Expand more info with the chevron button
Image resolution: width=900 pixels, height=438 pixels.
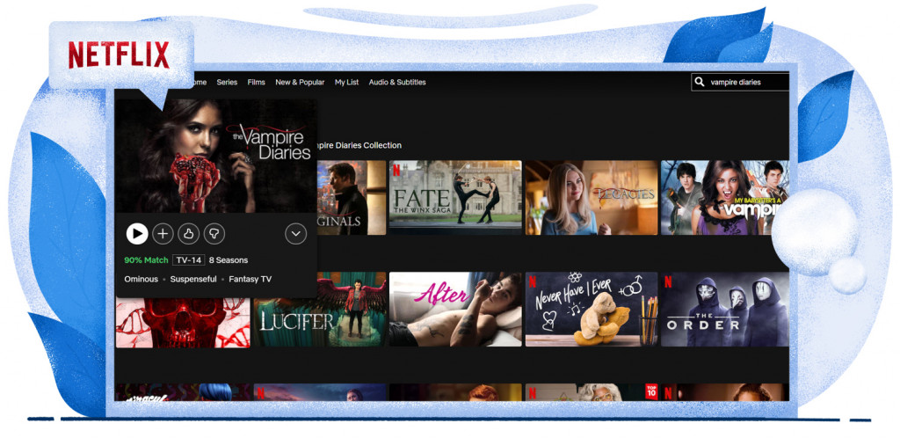point(296,234)
